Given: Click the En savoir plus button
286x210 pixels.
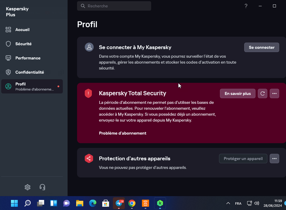Looking at the screenshot, I should [x=238, y=93].
